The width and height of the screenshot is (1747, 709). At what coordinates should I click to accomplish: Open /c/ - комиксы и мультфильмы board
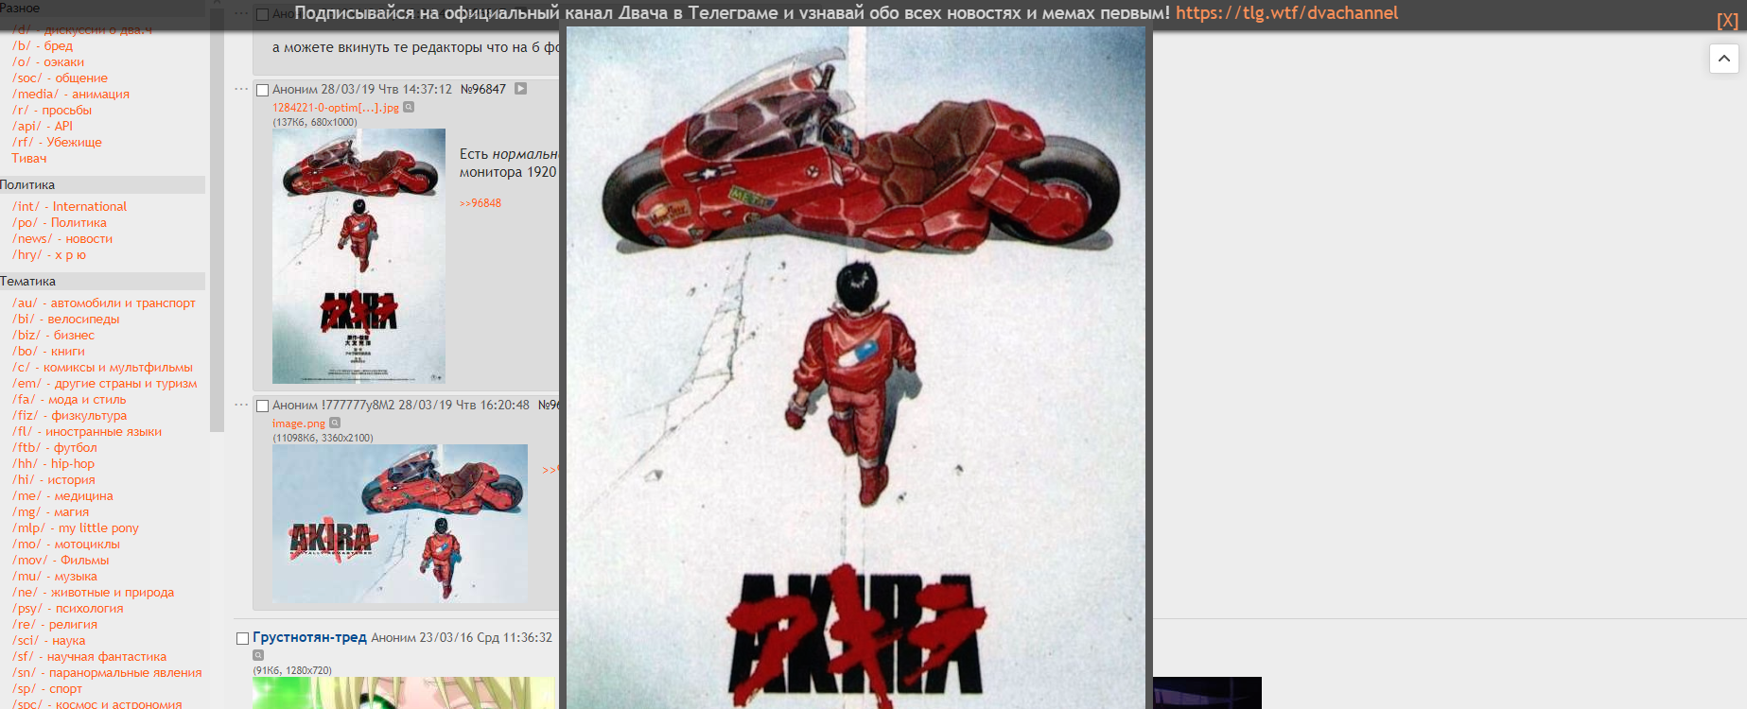point(102,367)
